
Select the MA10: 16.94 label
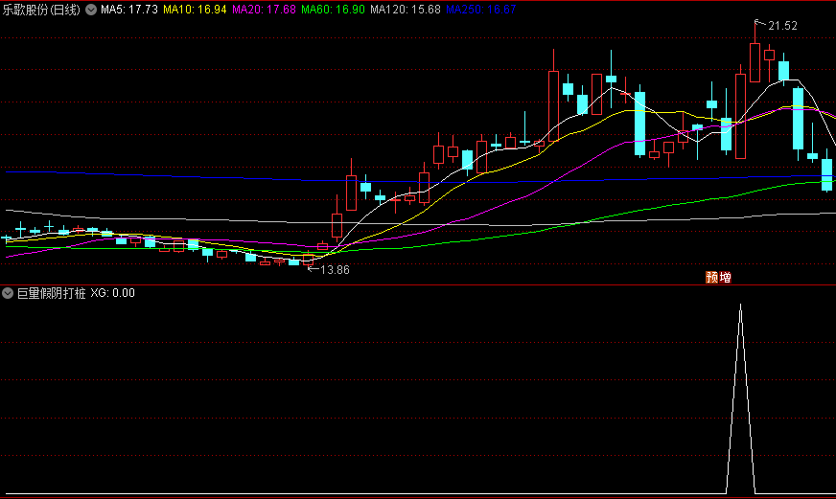[x=195, y=10]
